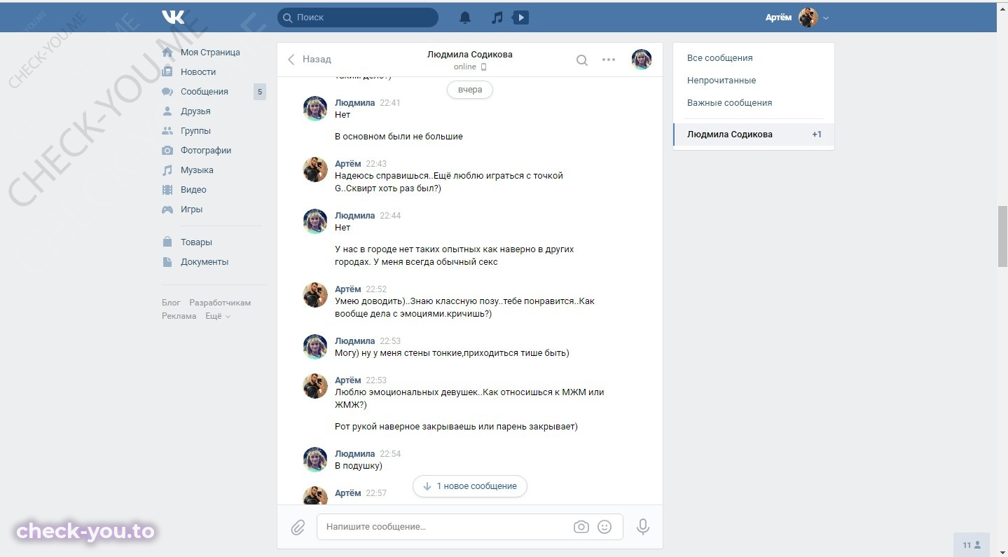Record a voice message with microphone
The width and height of the screenshot is (1008, 557).
(x=642, y=527)
